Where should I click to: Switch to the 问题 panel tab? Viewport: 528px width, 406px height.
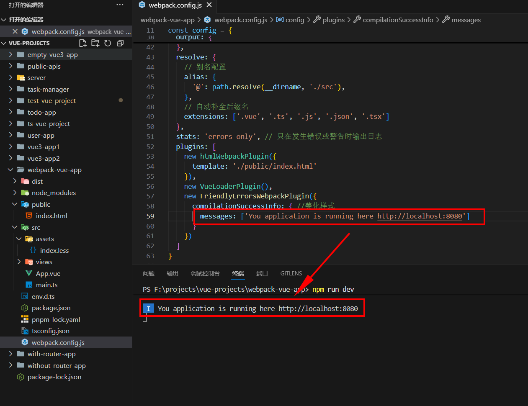click(x=149, y=273)
